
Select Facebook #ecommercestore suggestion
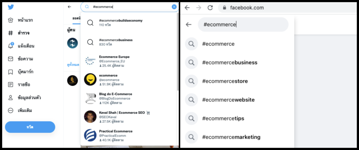click(225, 81)
